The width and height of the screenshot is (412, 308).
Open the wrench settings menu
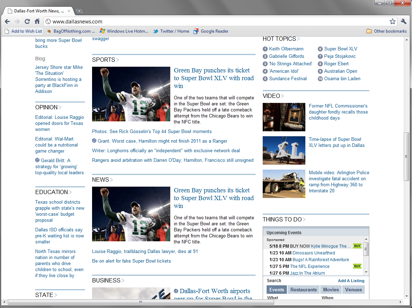[x=403, y=22]
